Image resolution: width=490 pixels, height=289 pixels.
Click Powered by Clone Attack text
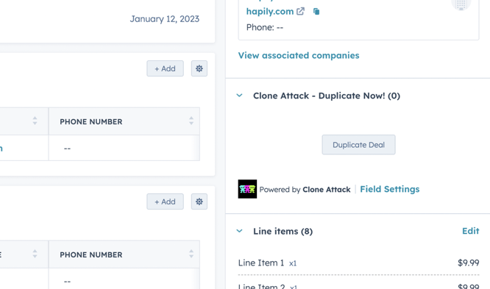click(305, 189)
